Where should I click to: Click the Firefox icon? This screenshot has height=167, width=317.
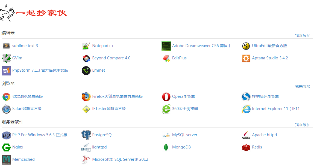coord(86,97)
